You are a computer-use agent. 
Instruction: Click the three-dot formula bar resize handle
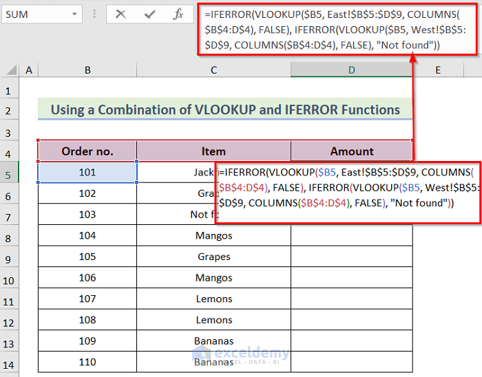click(94, 14)
